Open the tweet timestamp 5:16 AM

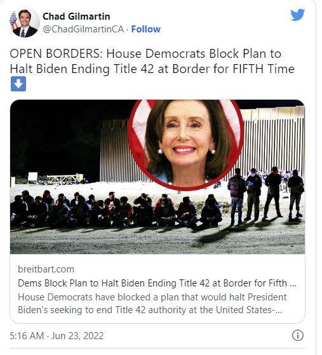click(x=27, y=335)
